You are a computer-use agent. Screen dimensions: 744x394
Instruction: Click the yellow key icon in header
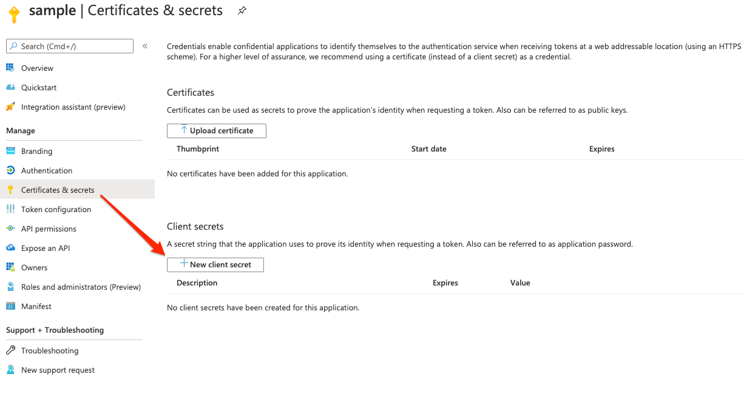point(14,13)
